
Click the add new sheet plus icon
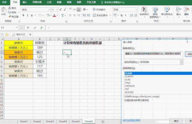[103, 121]
